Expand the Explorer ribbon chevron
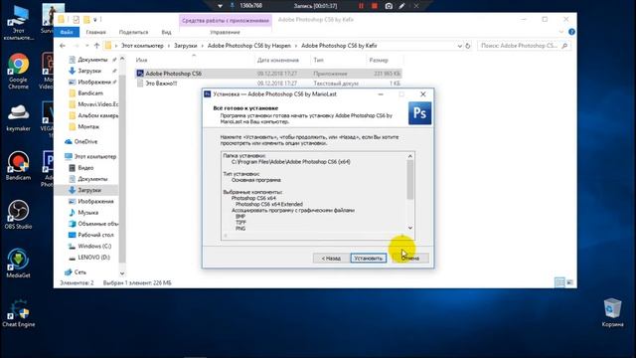Image resolution: width=636 pixels, height=358 pixels. (x=561, y=32)
